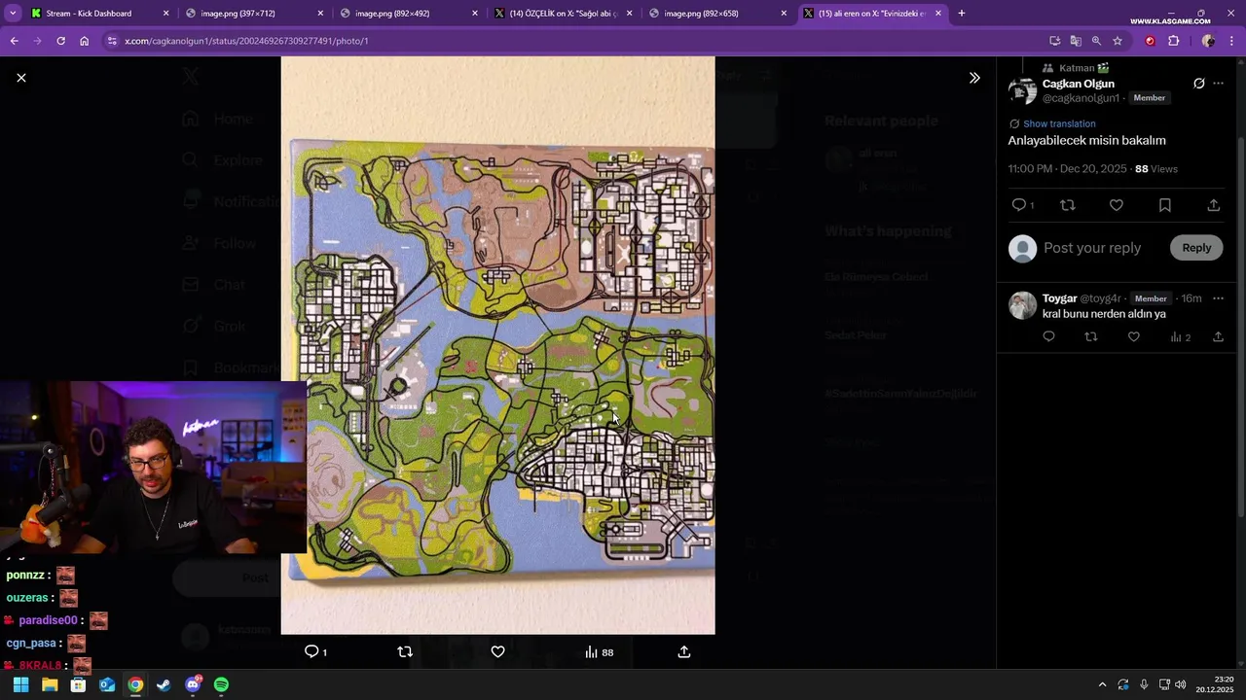This screenshot has height=700, width=1246.
Task: Open the red extension icon in toolbar
Action: click(1150, 41)
